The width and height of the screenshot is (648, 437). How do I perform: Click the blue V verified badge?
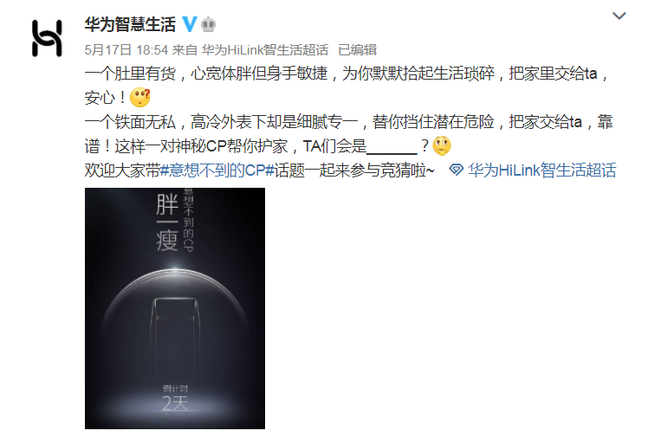[190, 24]
